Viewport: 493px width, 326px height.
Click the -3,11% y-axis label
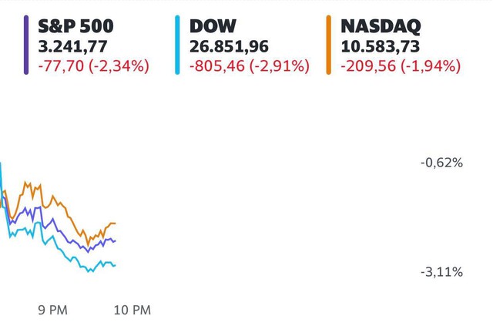click(441, 272)
